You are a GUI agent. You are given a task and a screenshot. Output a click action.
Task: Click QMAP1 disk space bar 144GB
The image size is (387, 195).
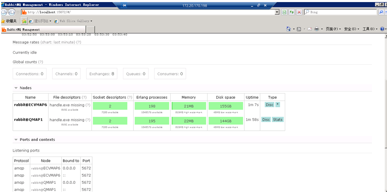pyautogui.click(x=226, y=121)
